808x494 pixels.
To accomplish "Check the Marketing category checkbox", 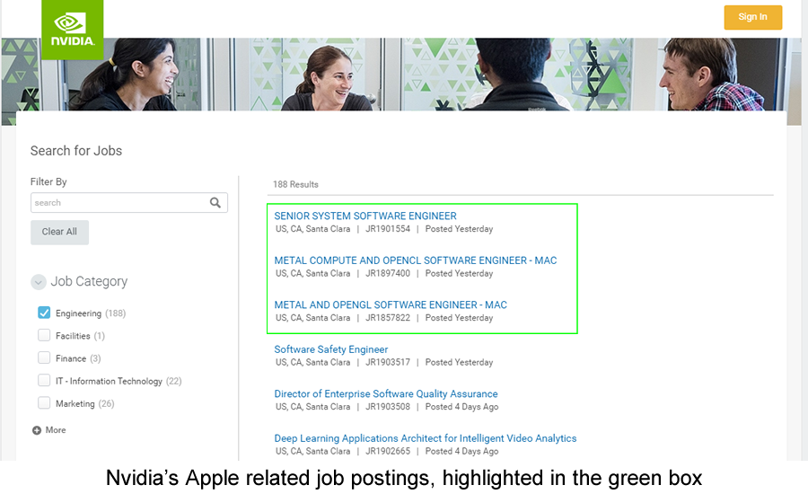I will point(44,402).
